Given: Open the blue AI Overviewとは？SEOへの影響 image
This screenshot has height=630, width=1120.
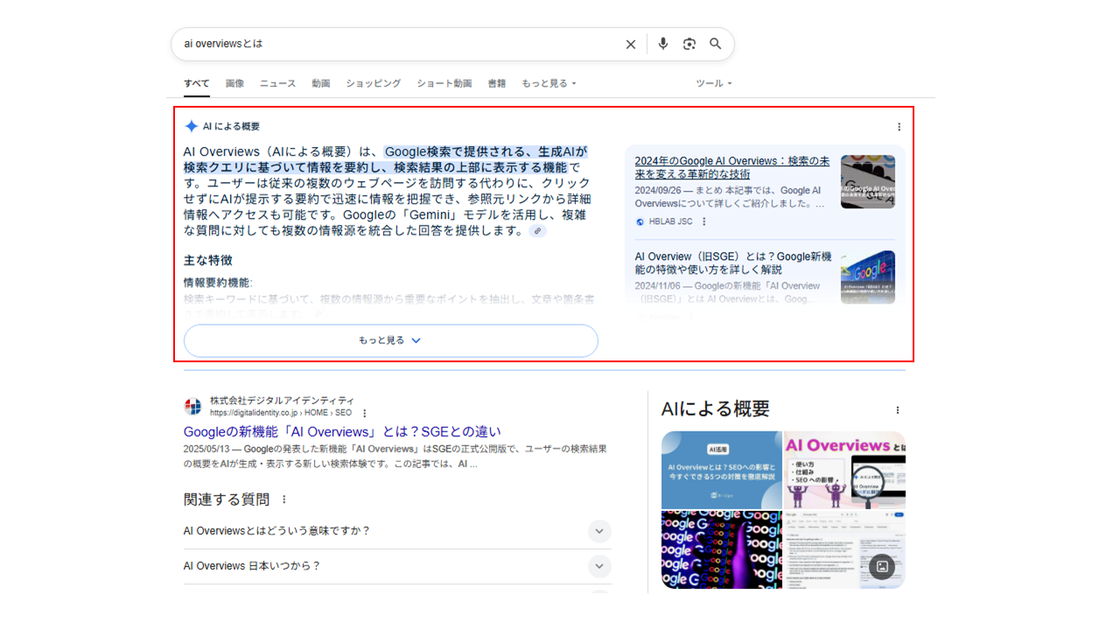Looking at the screenshot, I should tap(721, 470).
